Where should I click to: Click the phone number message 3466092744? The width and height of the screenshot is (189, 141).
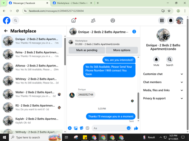(86, 95)
